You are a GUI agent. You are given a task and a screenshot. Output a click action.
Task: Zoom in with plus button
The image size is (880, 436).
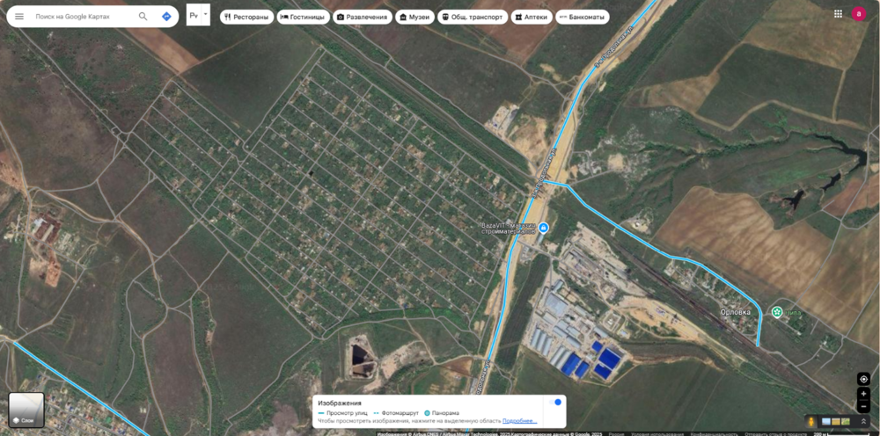point(864,394)
